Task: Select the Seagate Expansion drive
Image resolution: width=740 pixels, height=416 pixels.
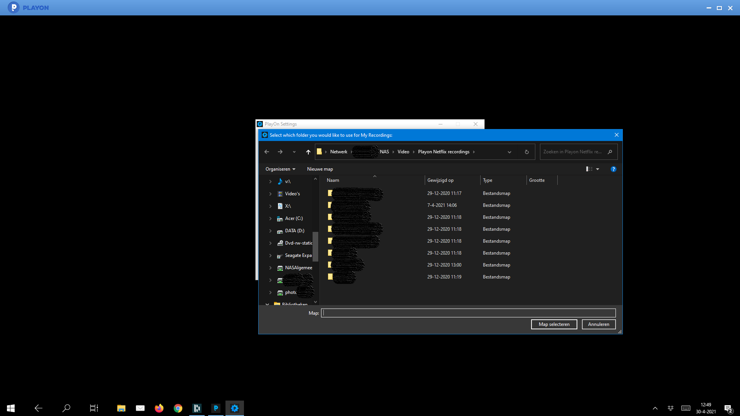Action: (298, 255)
